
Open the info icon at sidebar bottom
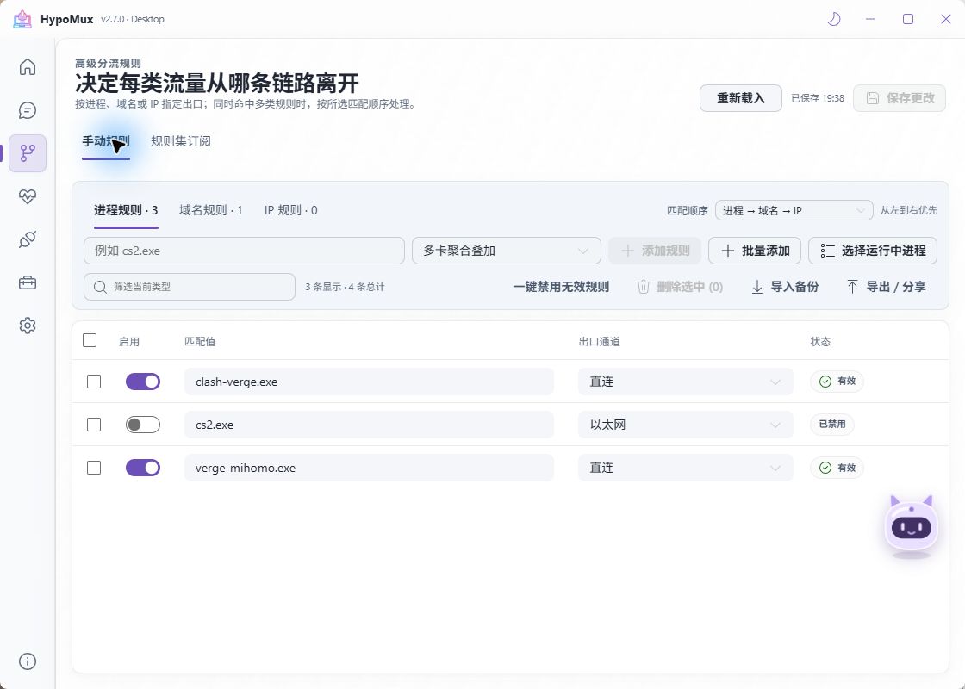click(27, 661)
